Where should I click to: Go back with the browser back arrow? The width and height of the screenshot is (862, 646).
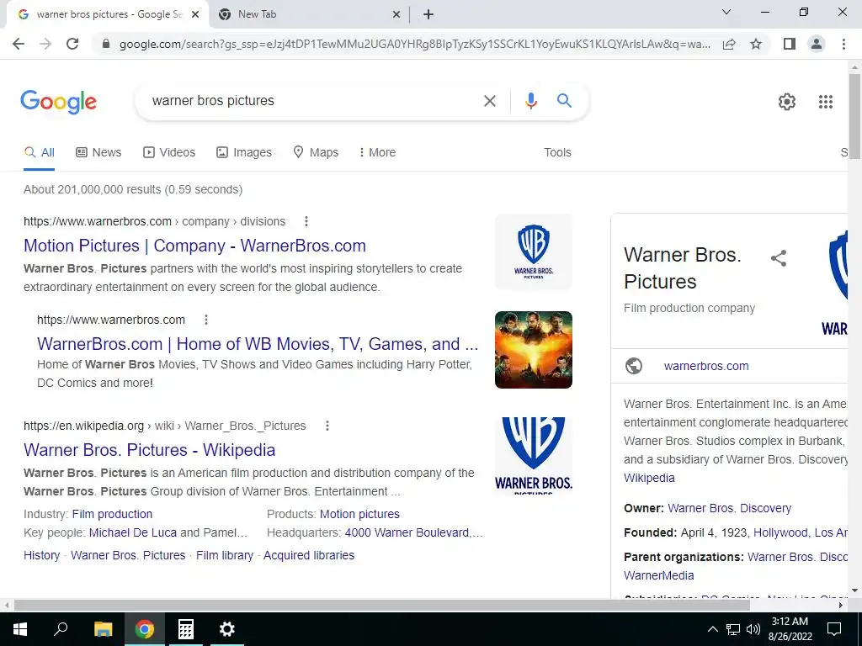[x=19, y=44]
